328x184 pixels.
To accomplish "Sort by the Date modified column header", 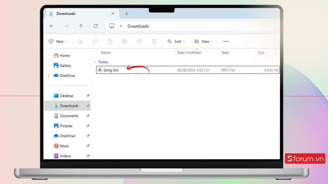I will pyautogui.click(x=189, y=53).
